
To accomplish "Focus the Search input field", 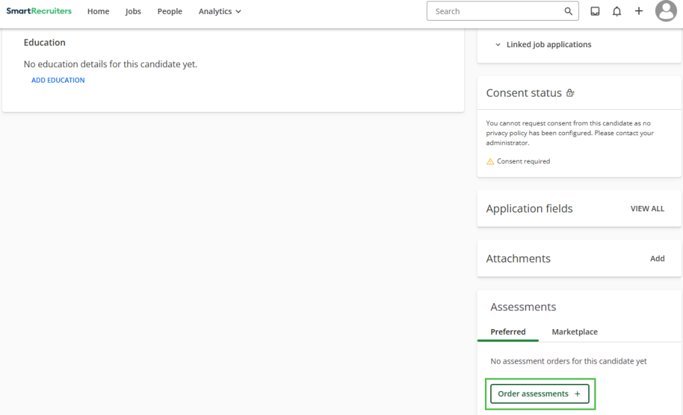I will pyautogui.click(x=494, y=11).
